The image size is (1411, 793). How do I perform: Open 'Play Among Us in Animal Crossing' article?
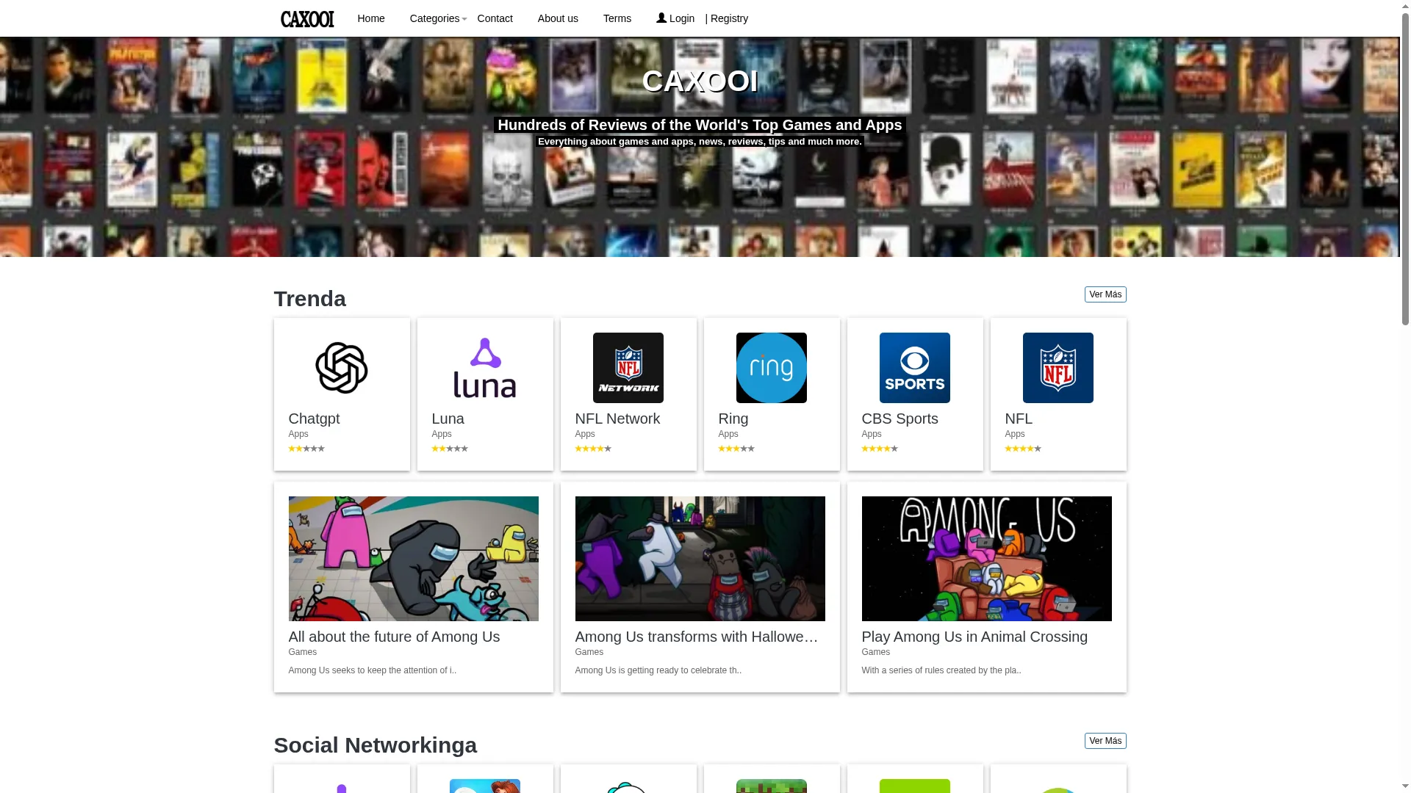point(974,637)
